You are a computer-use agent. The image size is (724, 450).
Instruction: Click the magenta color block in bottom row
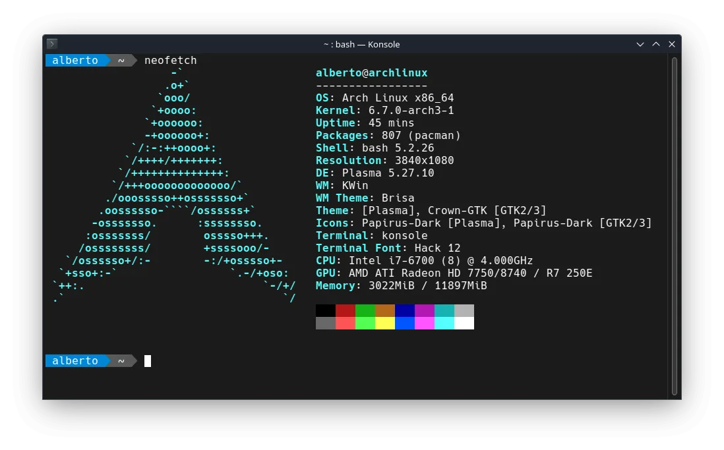coord(425,323)
